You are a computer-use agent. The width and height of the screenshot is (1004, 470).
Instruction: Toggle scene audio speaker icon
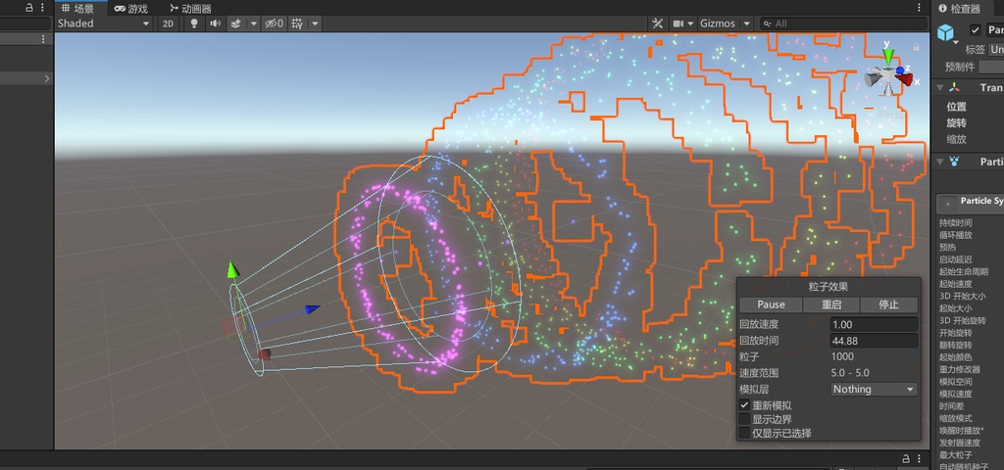pyautogui.click(x=215, y=23)
